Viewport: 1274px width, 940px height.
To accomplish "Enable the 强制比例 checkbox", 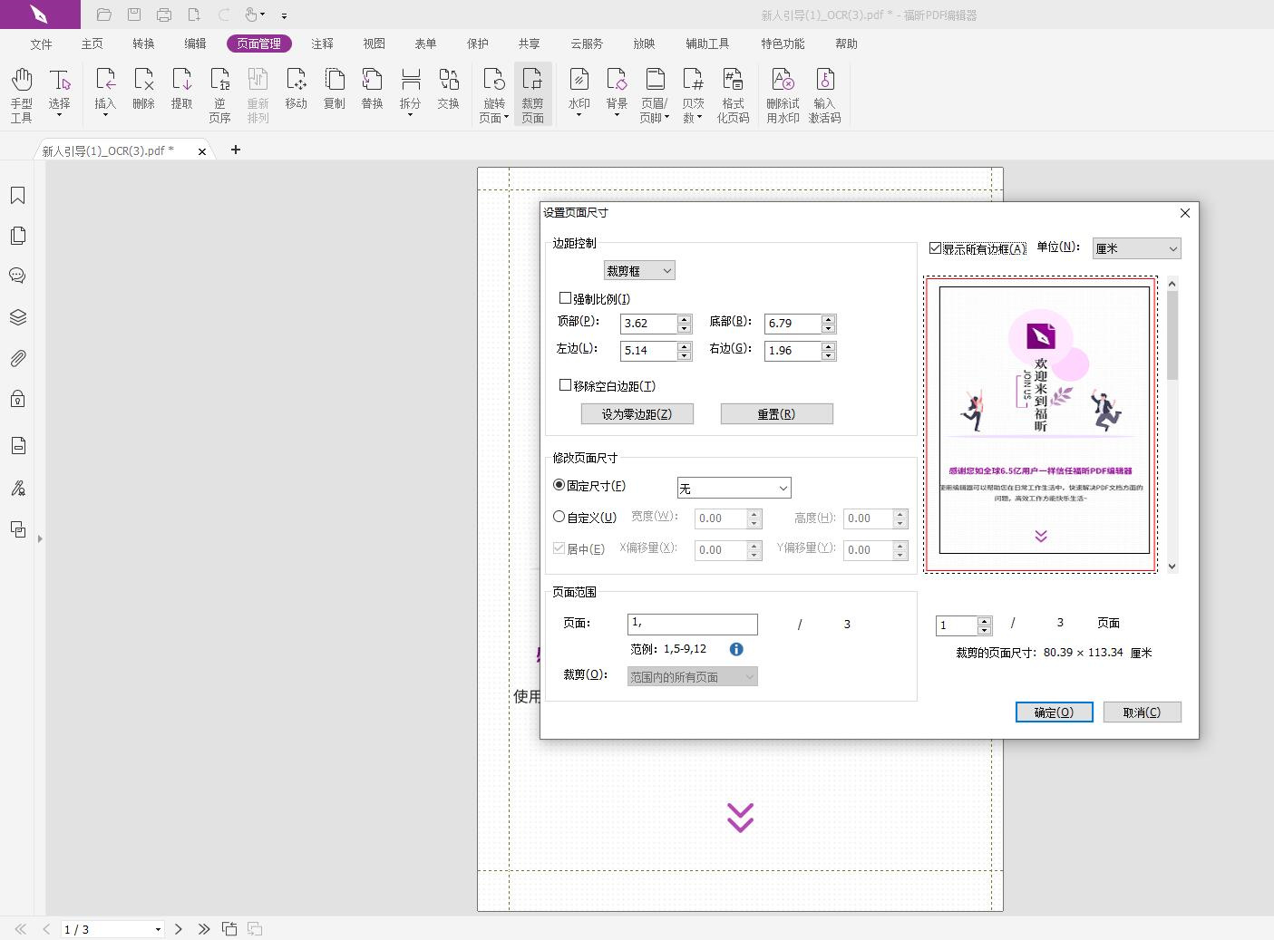I will coord(566,298).
